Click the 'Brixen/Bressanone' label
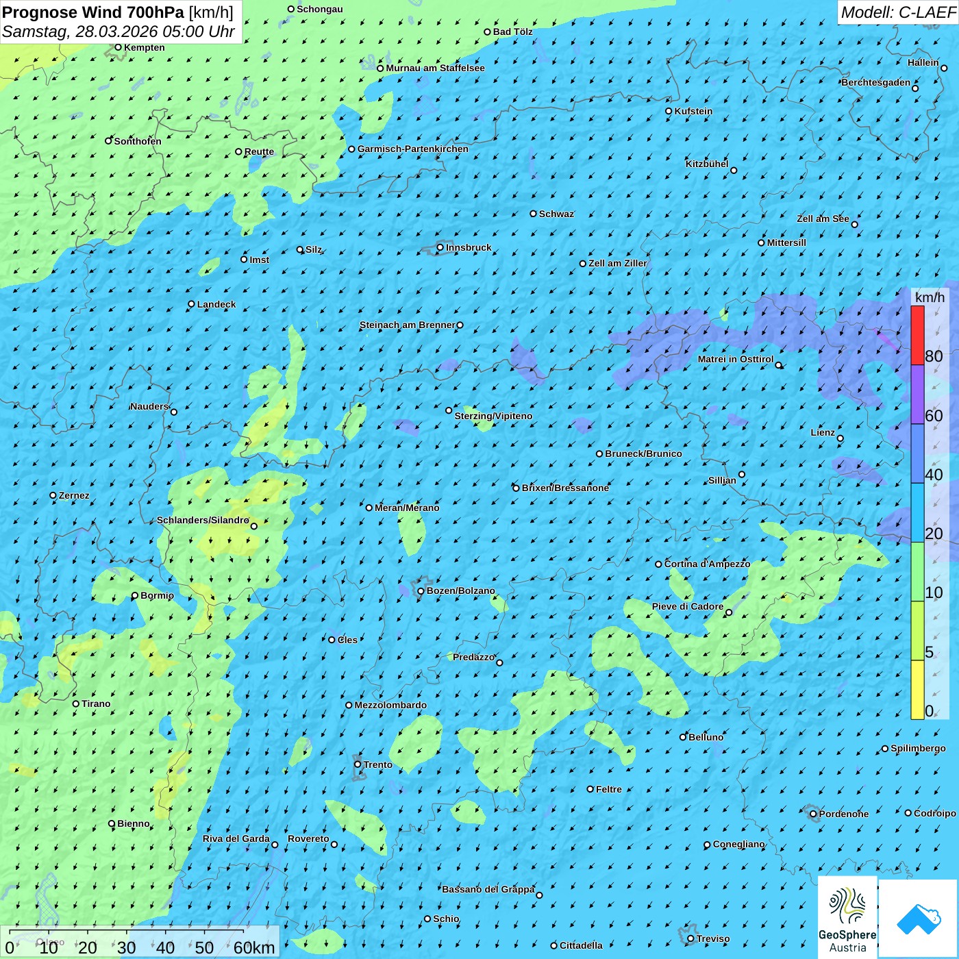 565,488
